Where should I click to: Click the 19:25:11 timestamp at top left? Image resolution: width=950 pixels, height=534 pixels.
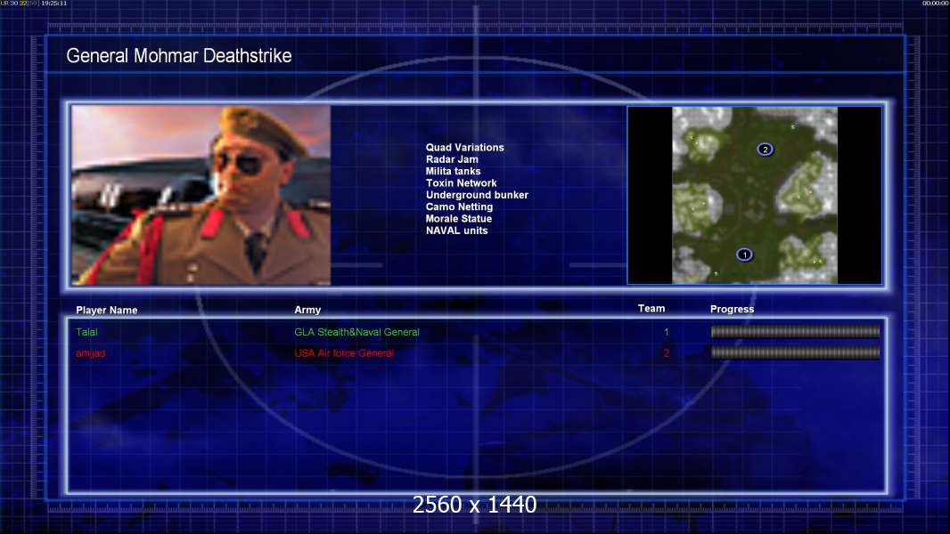(54, 3)
